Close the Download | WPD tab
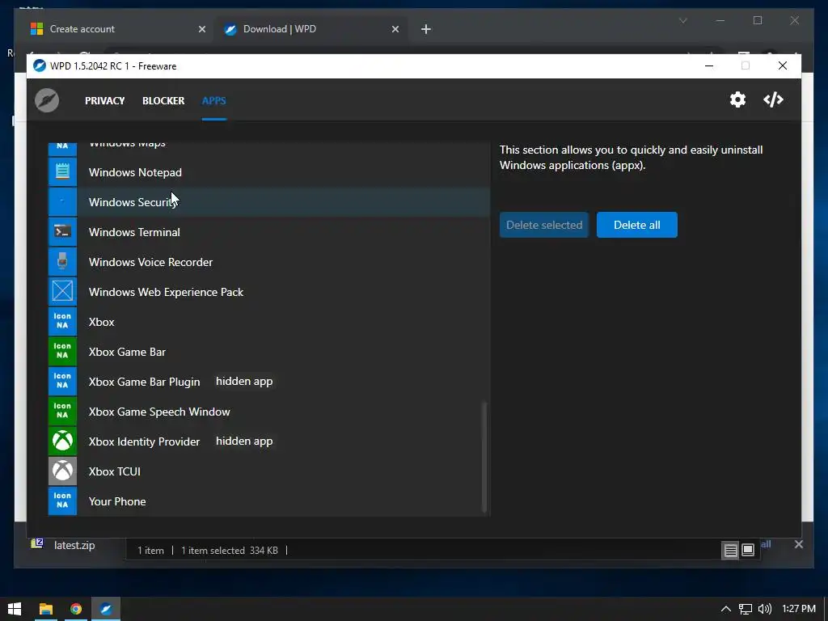 (395, 29)
